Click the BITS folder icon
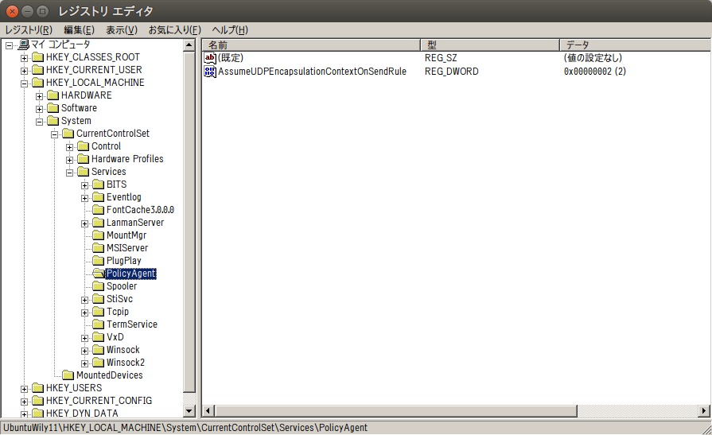The image size is (712, 435). [99, 184]
